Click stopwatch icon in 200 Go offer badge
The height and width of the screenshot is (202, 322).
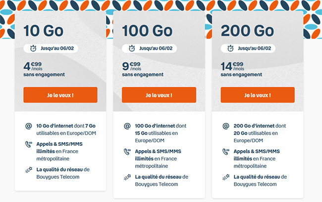(230, 48)
